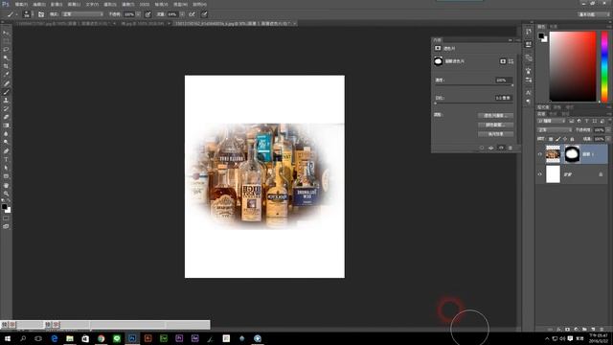Select the Horizontal Type tool
Image resolution: width=613 pixels, height=345 pixels.
pos(6,159)
